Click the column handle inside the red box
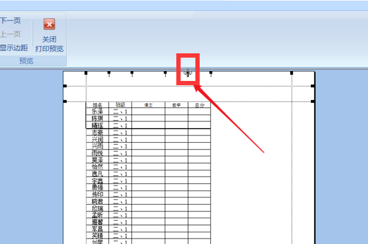This screenshot has height=244, width=368. tap(188, 73)
